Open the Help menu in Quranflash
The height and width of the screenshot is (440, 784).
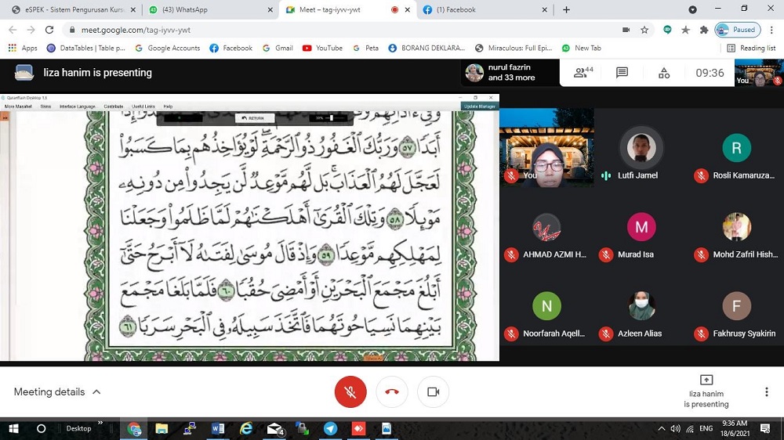(168, 106)
